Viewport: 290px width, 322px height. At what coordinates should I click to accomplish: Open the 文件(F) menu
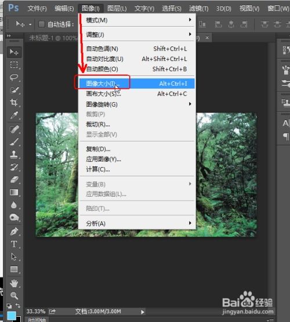(37, 9)
